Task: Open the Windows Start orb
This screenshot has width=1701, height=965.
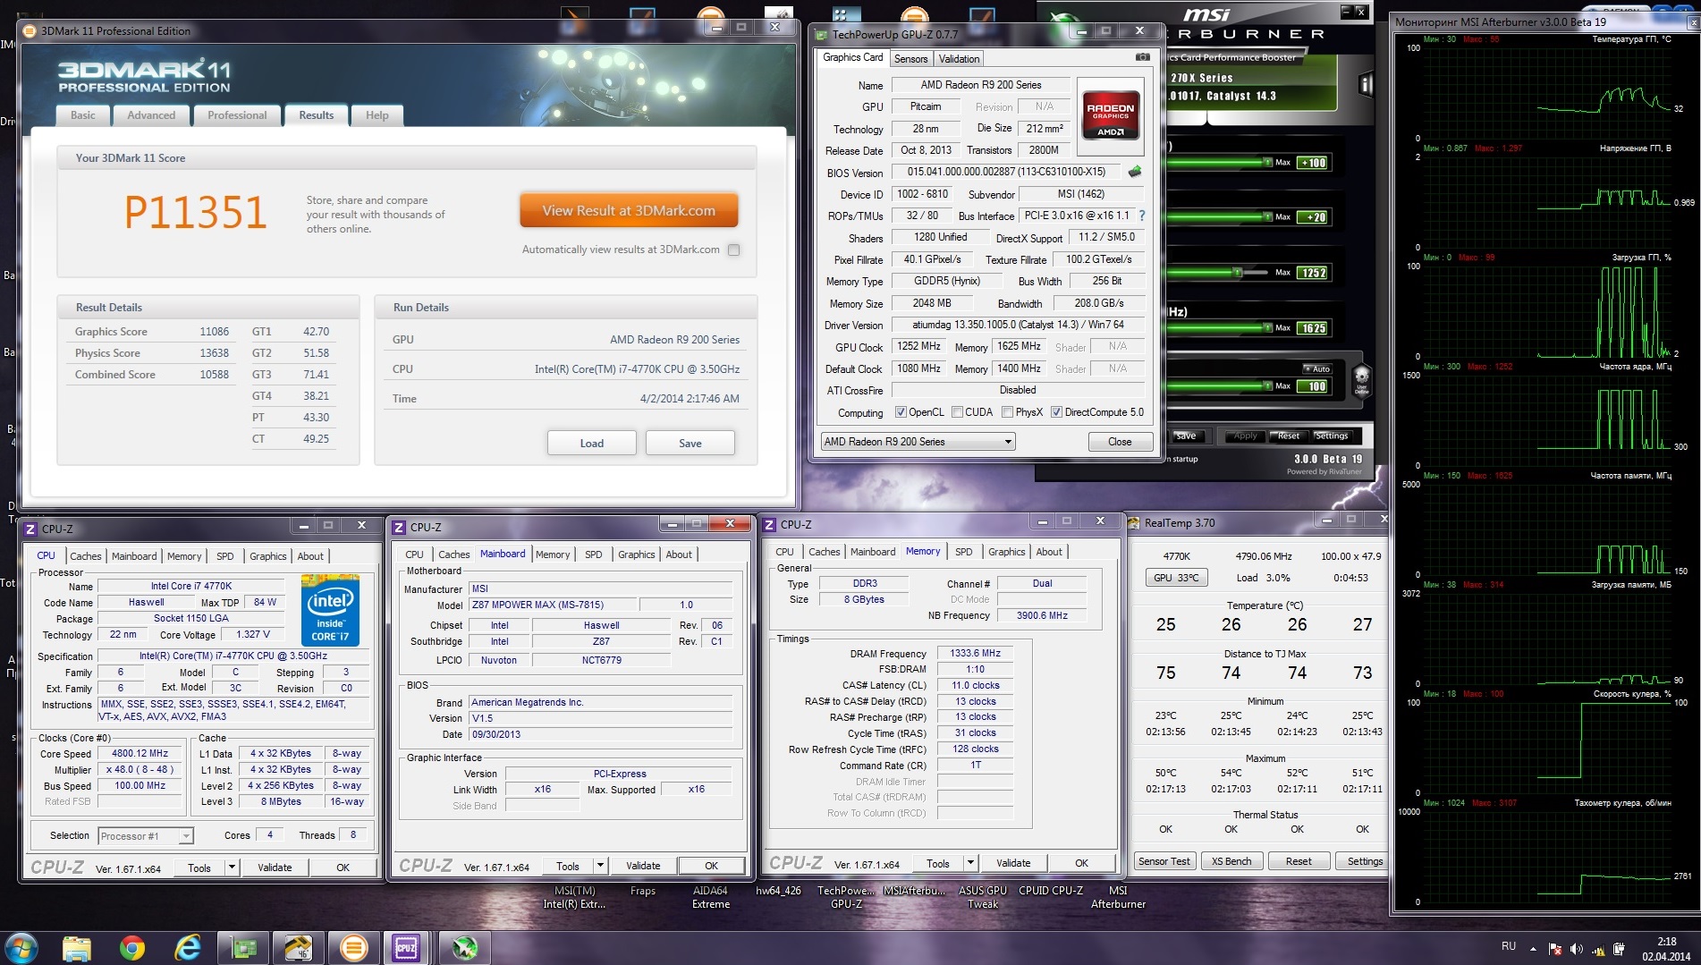Action: click(21, 947)
